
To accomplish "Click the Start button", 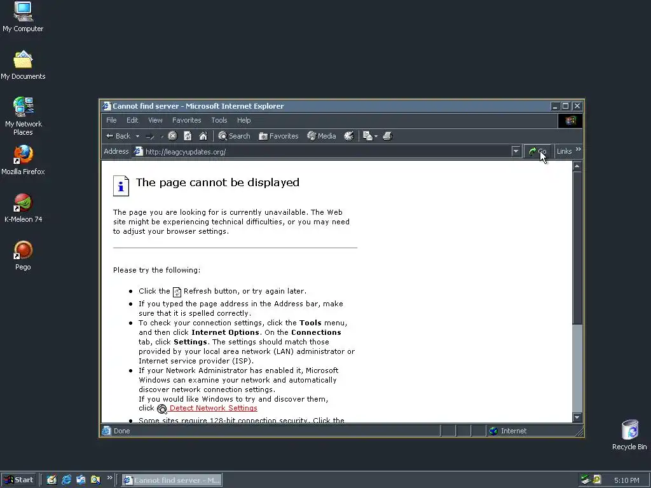I will pyautogui.click(x=18, y=480).
